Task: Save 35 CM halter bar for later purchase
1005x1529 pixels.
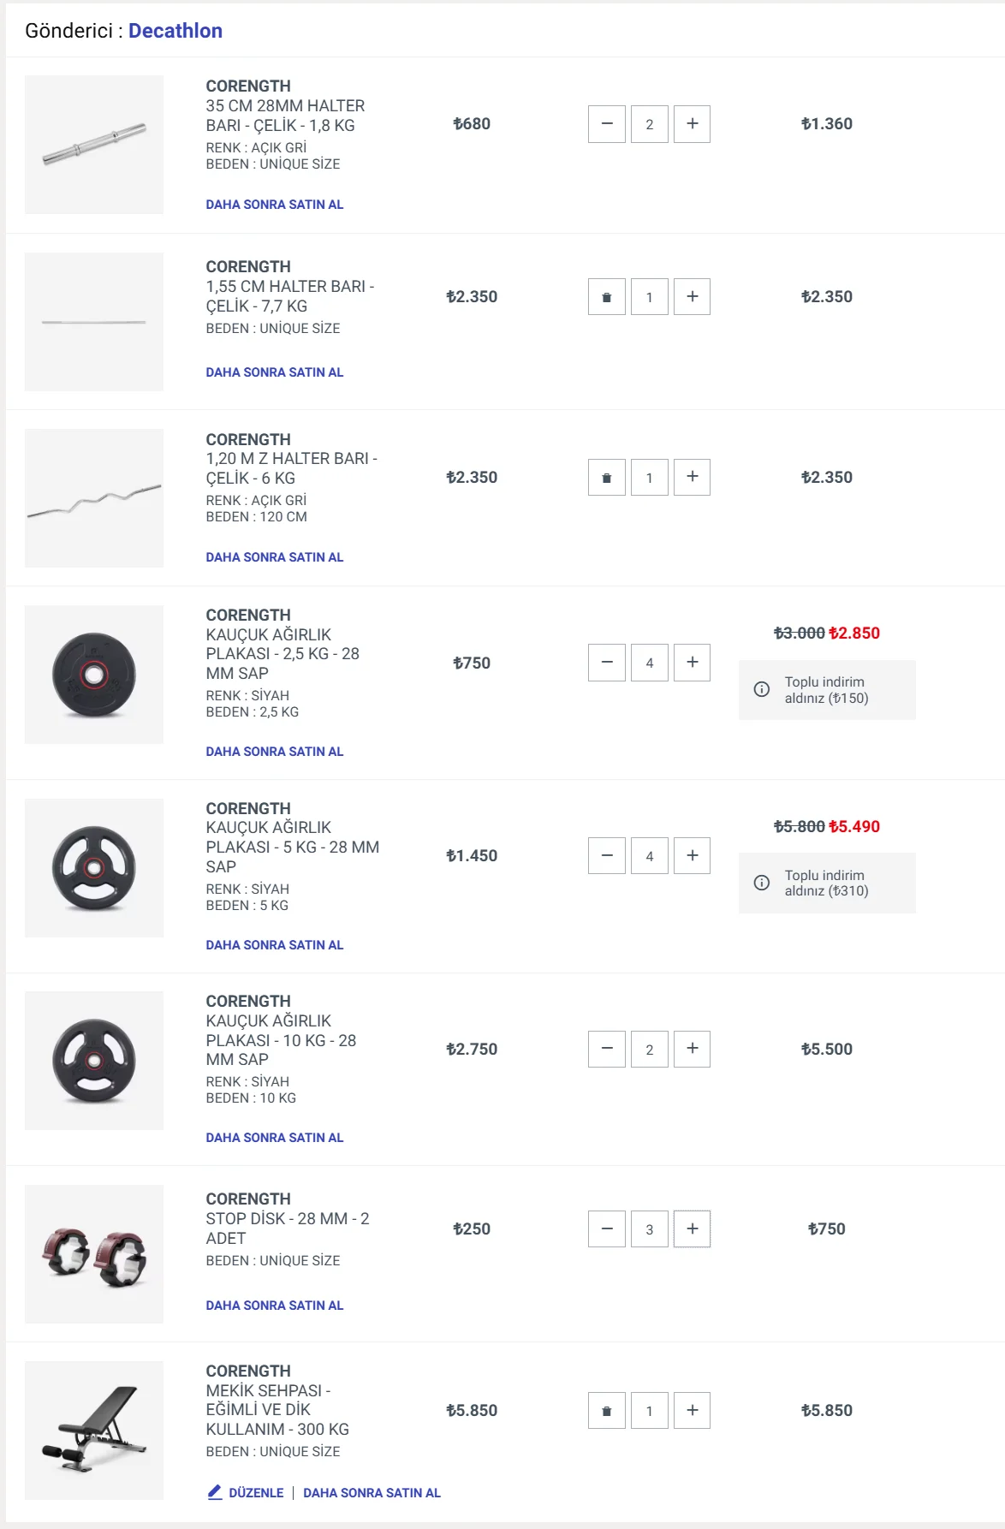Action: coord(275,205)
